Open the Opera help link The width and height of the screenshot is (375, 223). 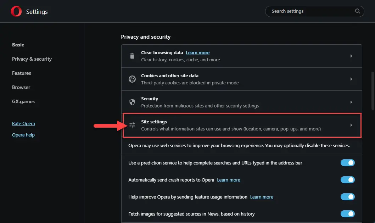click(23, 135)
